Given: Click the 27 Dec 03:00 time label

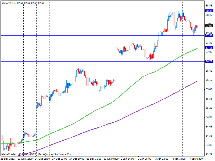Looking at the screenshot, I should pos(59,159).
